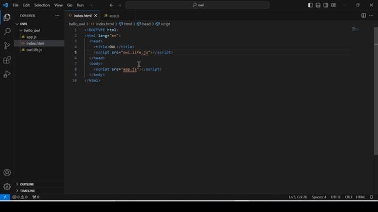Click the VS Code logo icon
The width and height of the screenshot is (378, 212).
(x=5, y=5)
